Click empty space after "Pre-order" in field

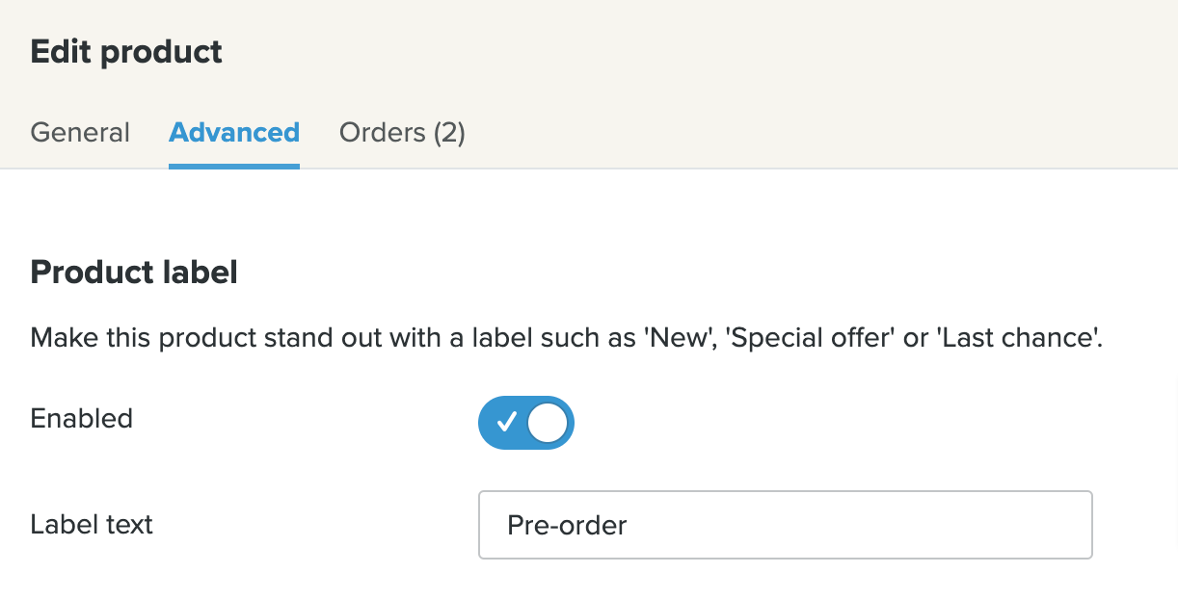point(868,525)
